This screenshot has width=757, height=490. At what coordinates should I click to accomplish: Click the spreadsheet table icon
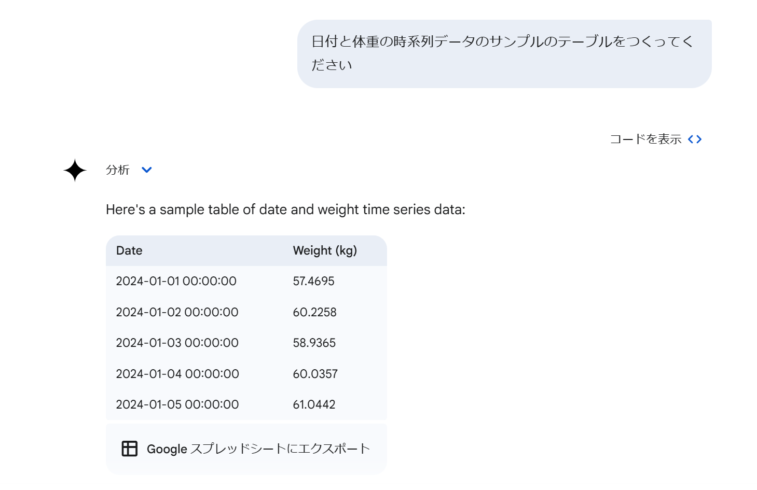(130, 449)
